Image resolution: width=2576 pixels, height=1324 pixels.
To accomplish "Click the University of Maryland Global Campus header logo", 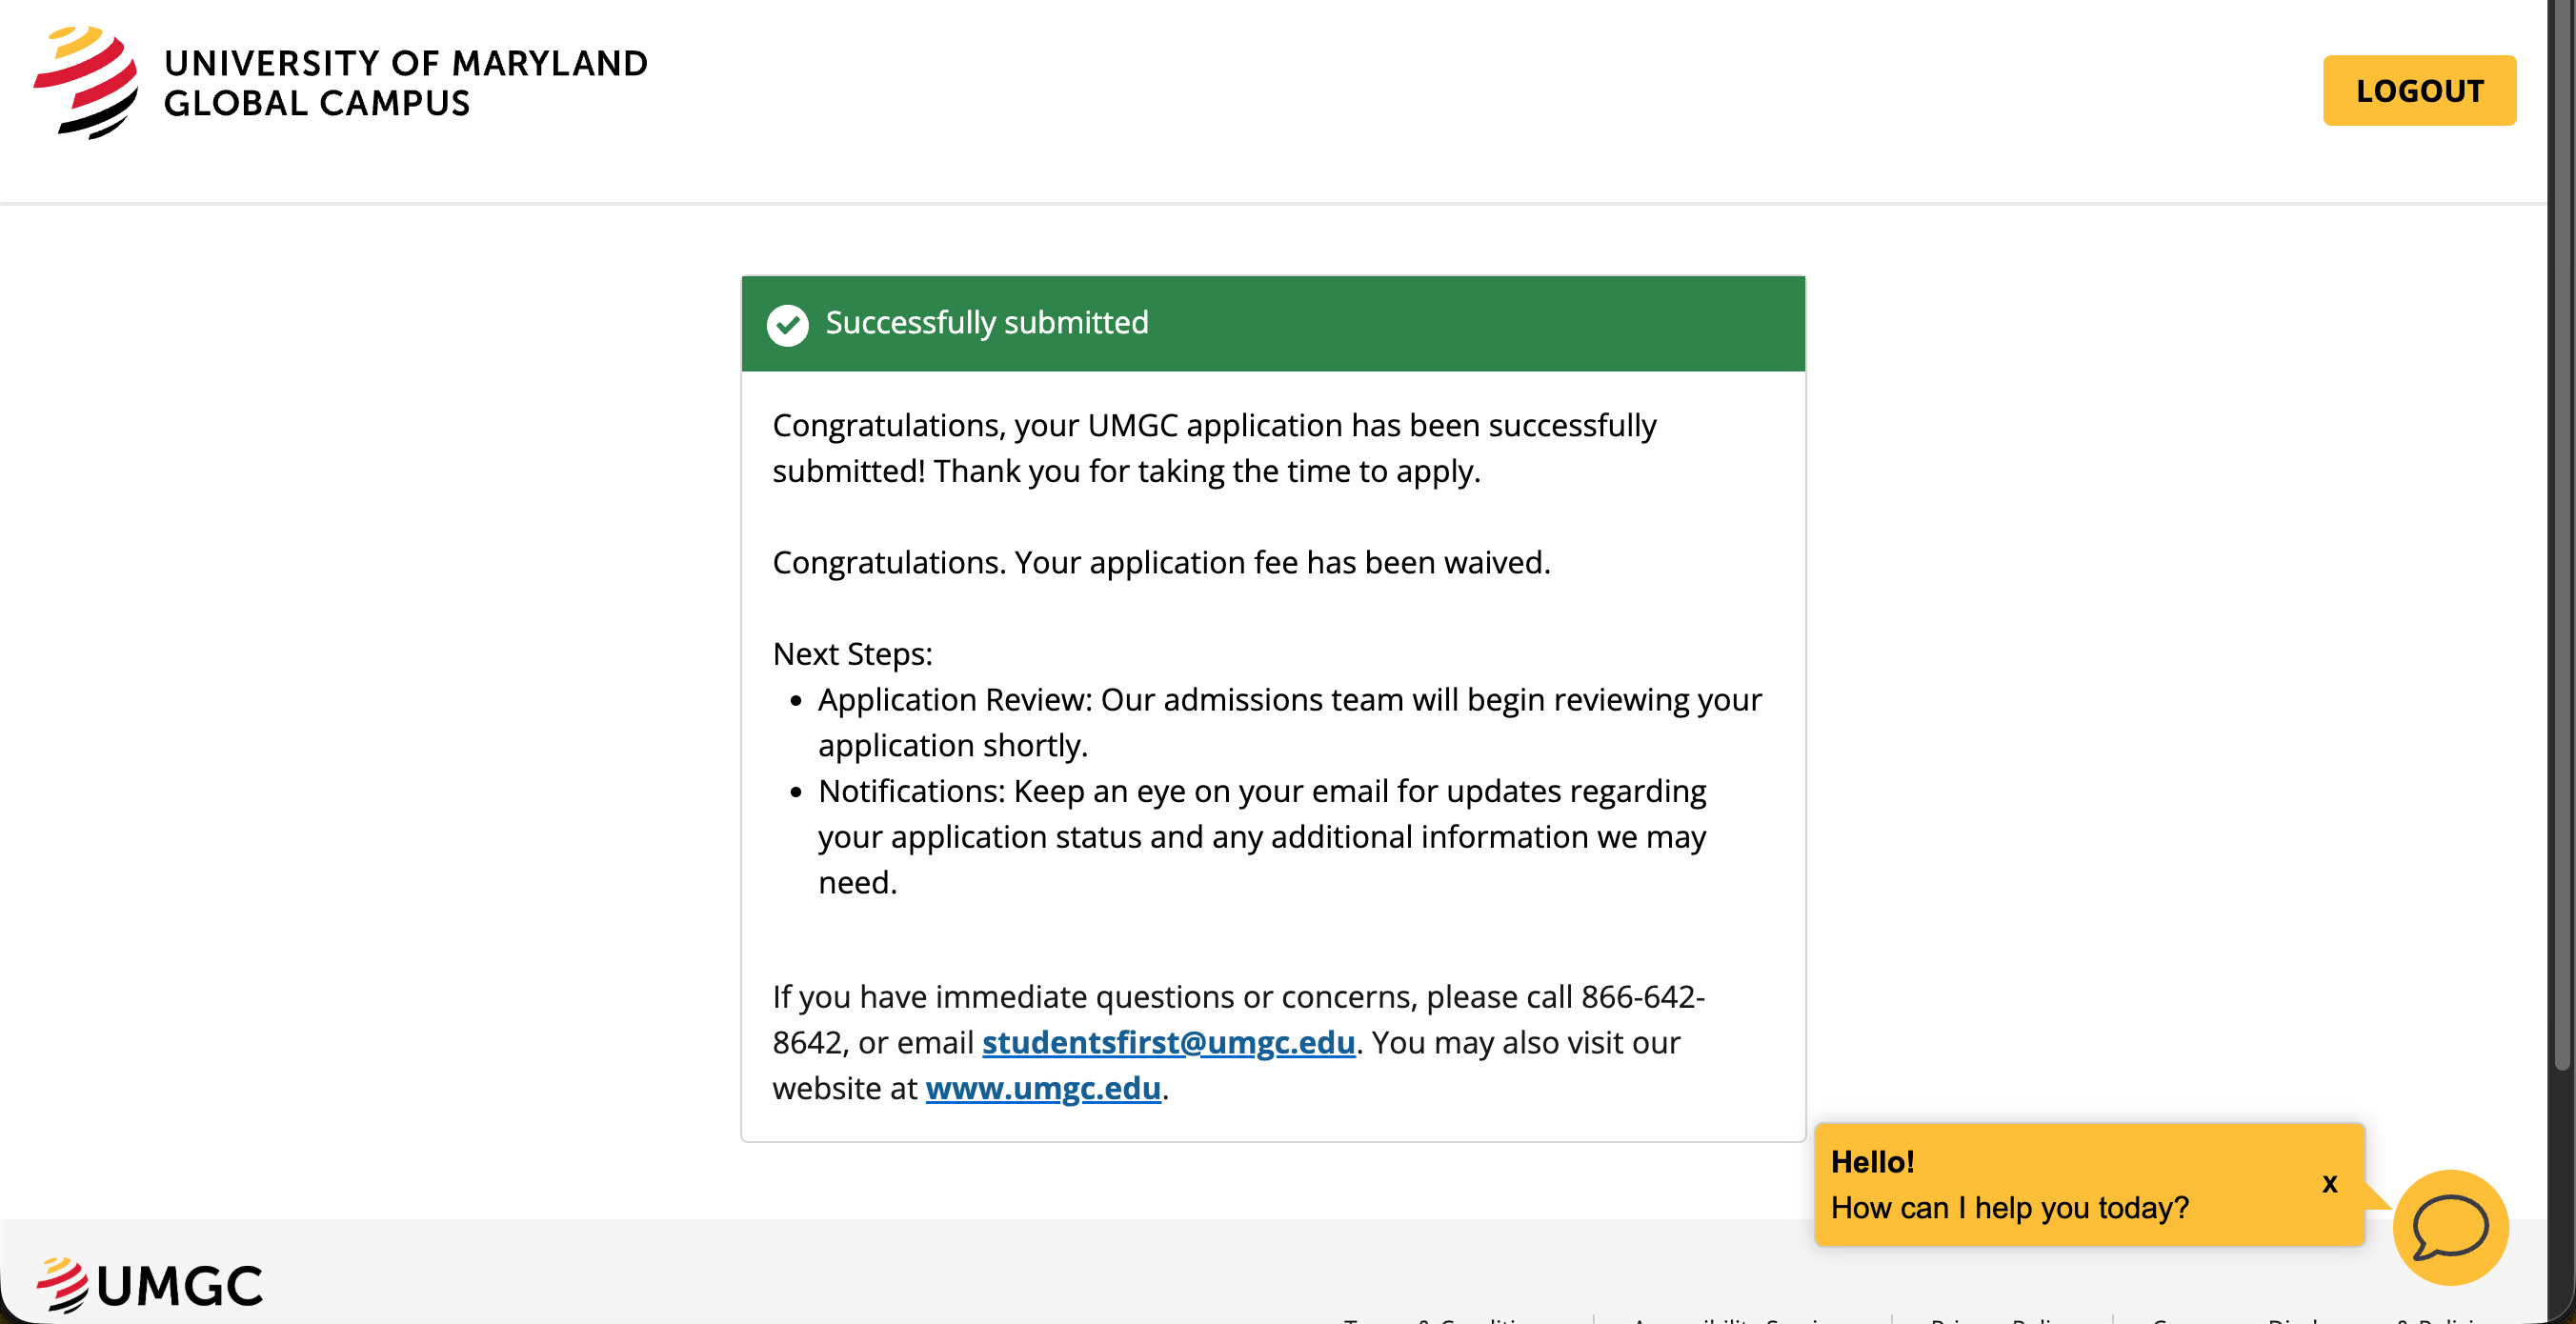I will point(341,83).
